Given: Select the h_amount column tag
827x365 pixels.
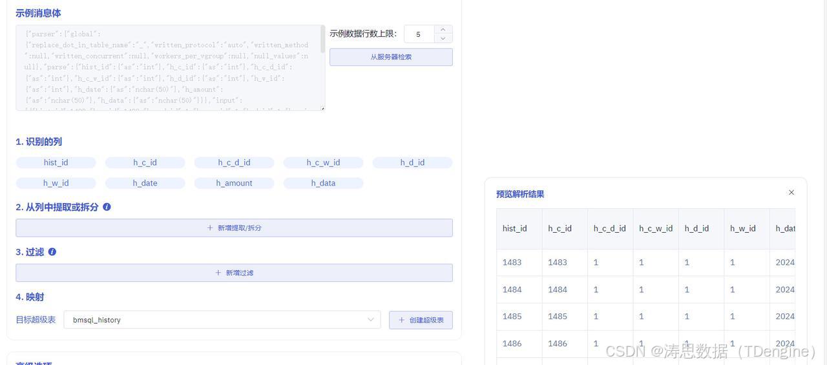Looking at the screenshot, I should pos(234,183).
